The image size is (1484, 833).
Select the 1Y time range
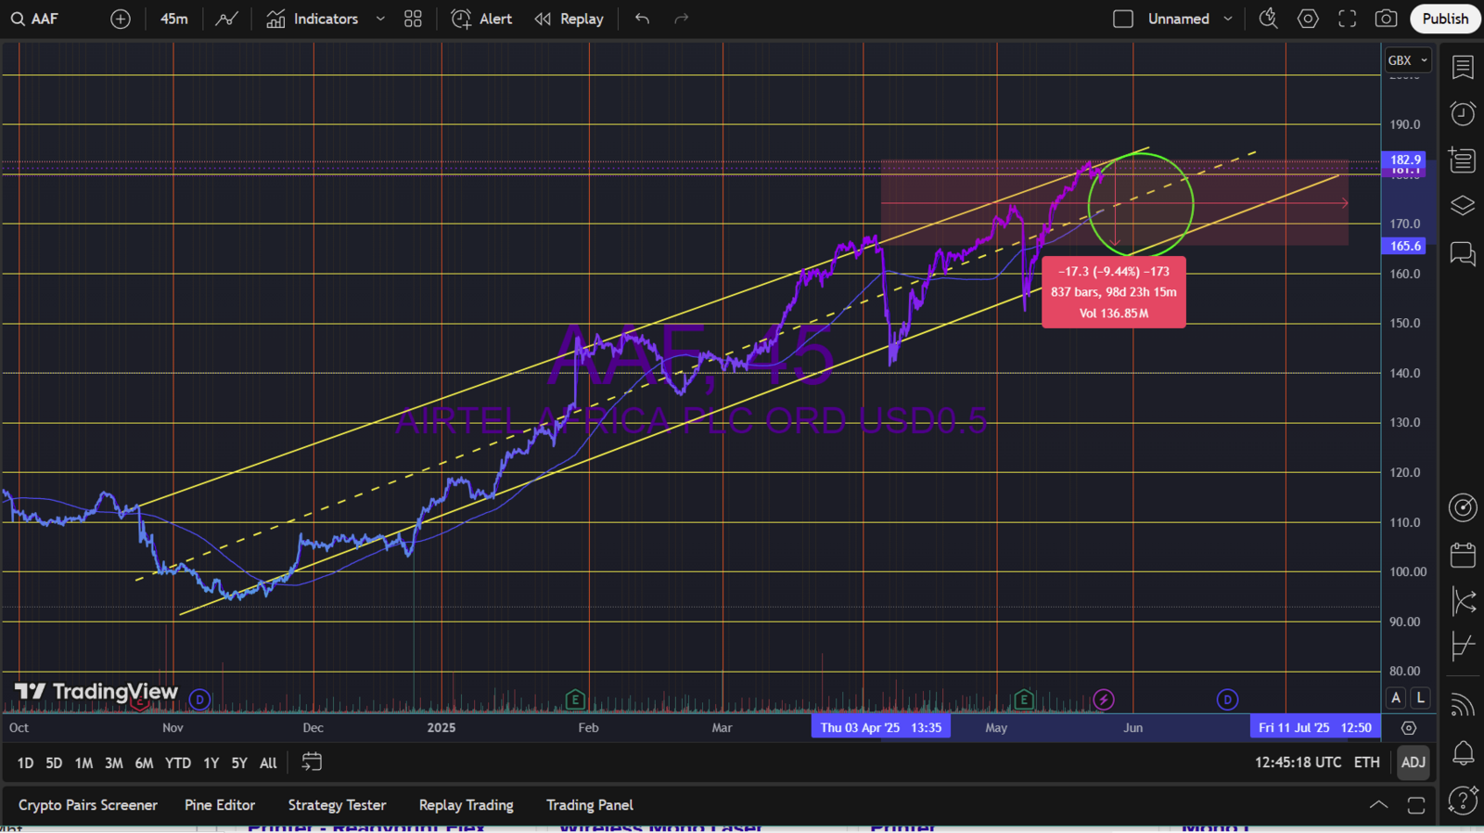(x=211, y=763)
